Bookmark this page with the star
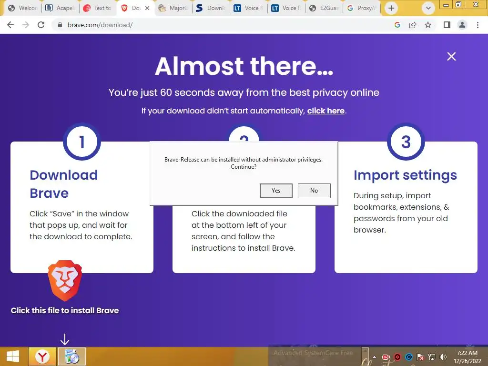This screenshot has height=366, width=488. [428, 25]
